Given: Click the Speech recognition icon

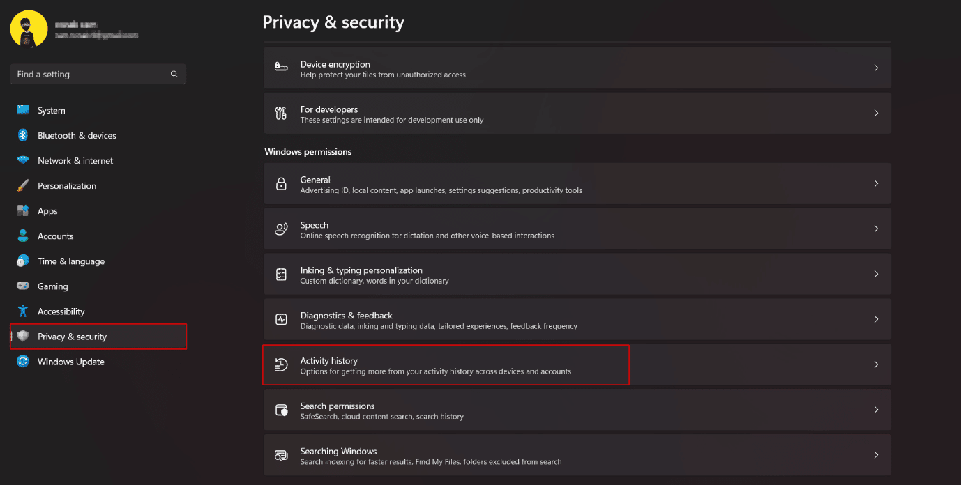Looking at the screenshot, I should pyautogui.click(x=281, y=229).
